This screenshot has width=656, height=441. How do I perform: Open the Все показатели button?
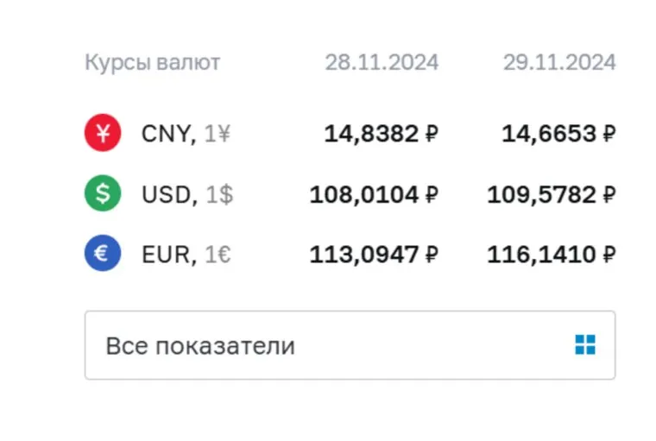pyautogui.click(x=350, y=345)
